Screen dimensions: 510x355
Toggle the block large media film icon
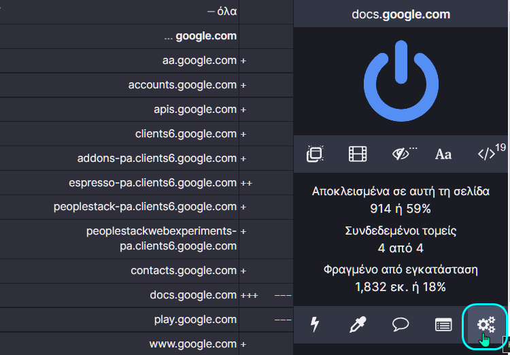point(358,154)
